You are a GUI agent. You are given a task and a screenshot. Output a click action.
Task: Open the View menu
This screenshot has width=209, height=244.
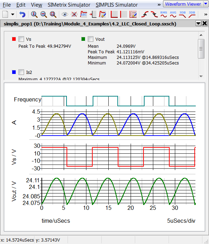(36, 5)
